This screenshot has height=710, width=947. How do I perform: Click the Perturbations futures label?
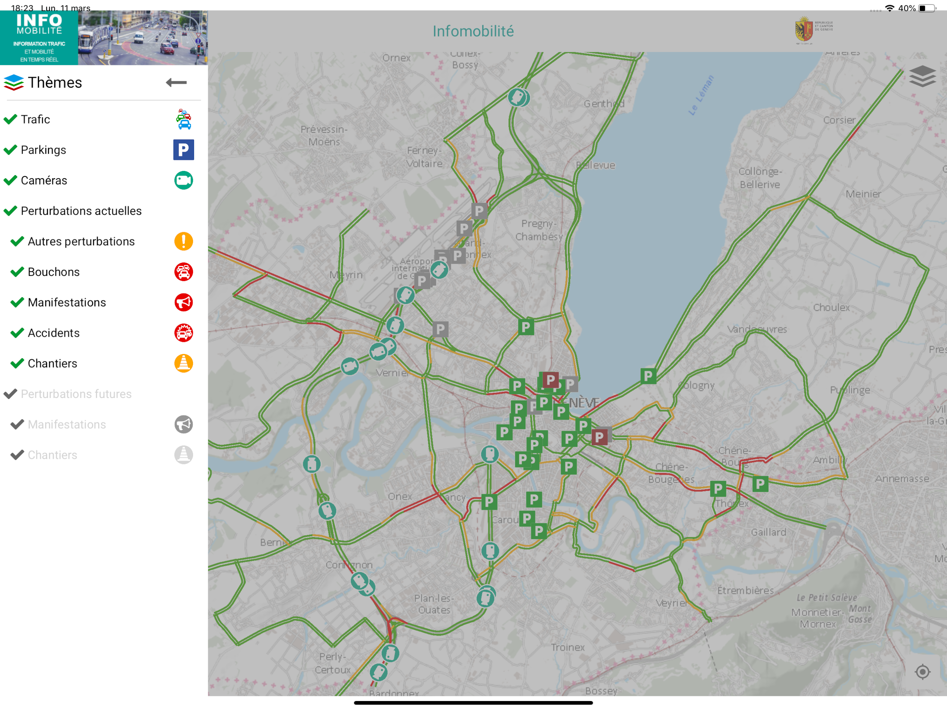(76, 394)
